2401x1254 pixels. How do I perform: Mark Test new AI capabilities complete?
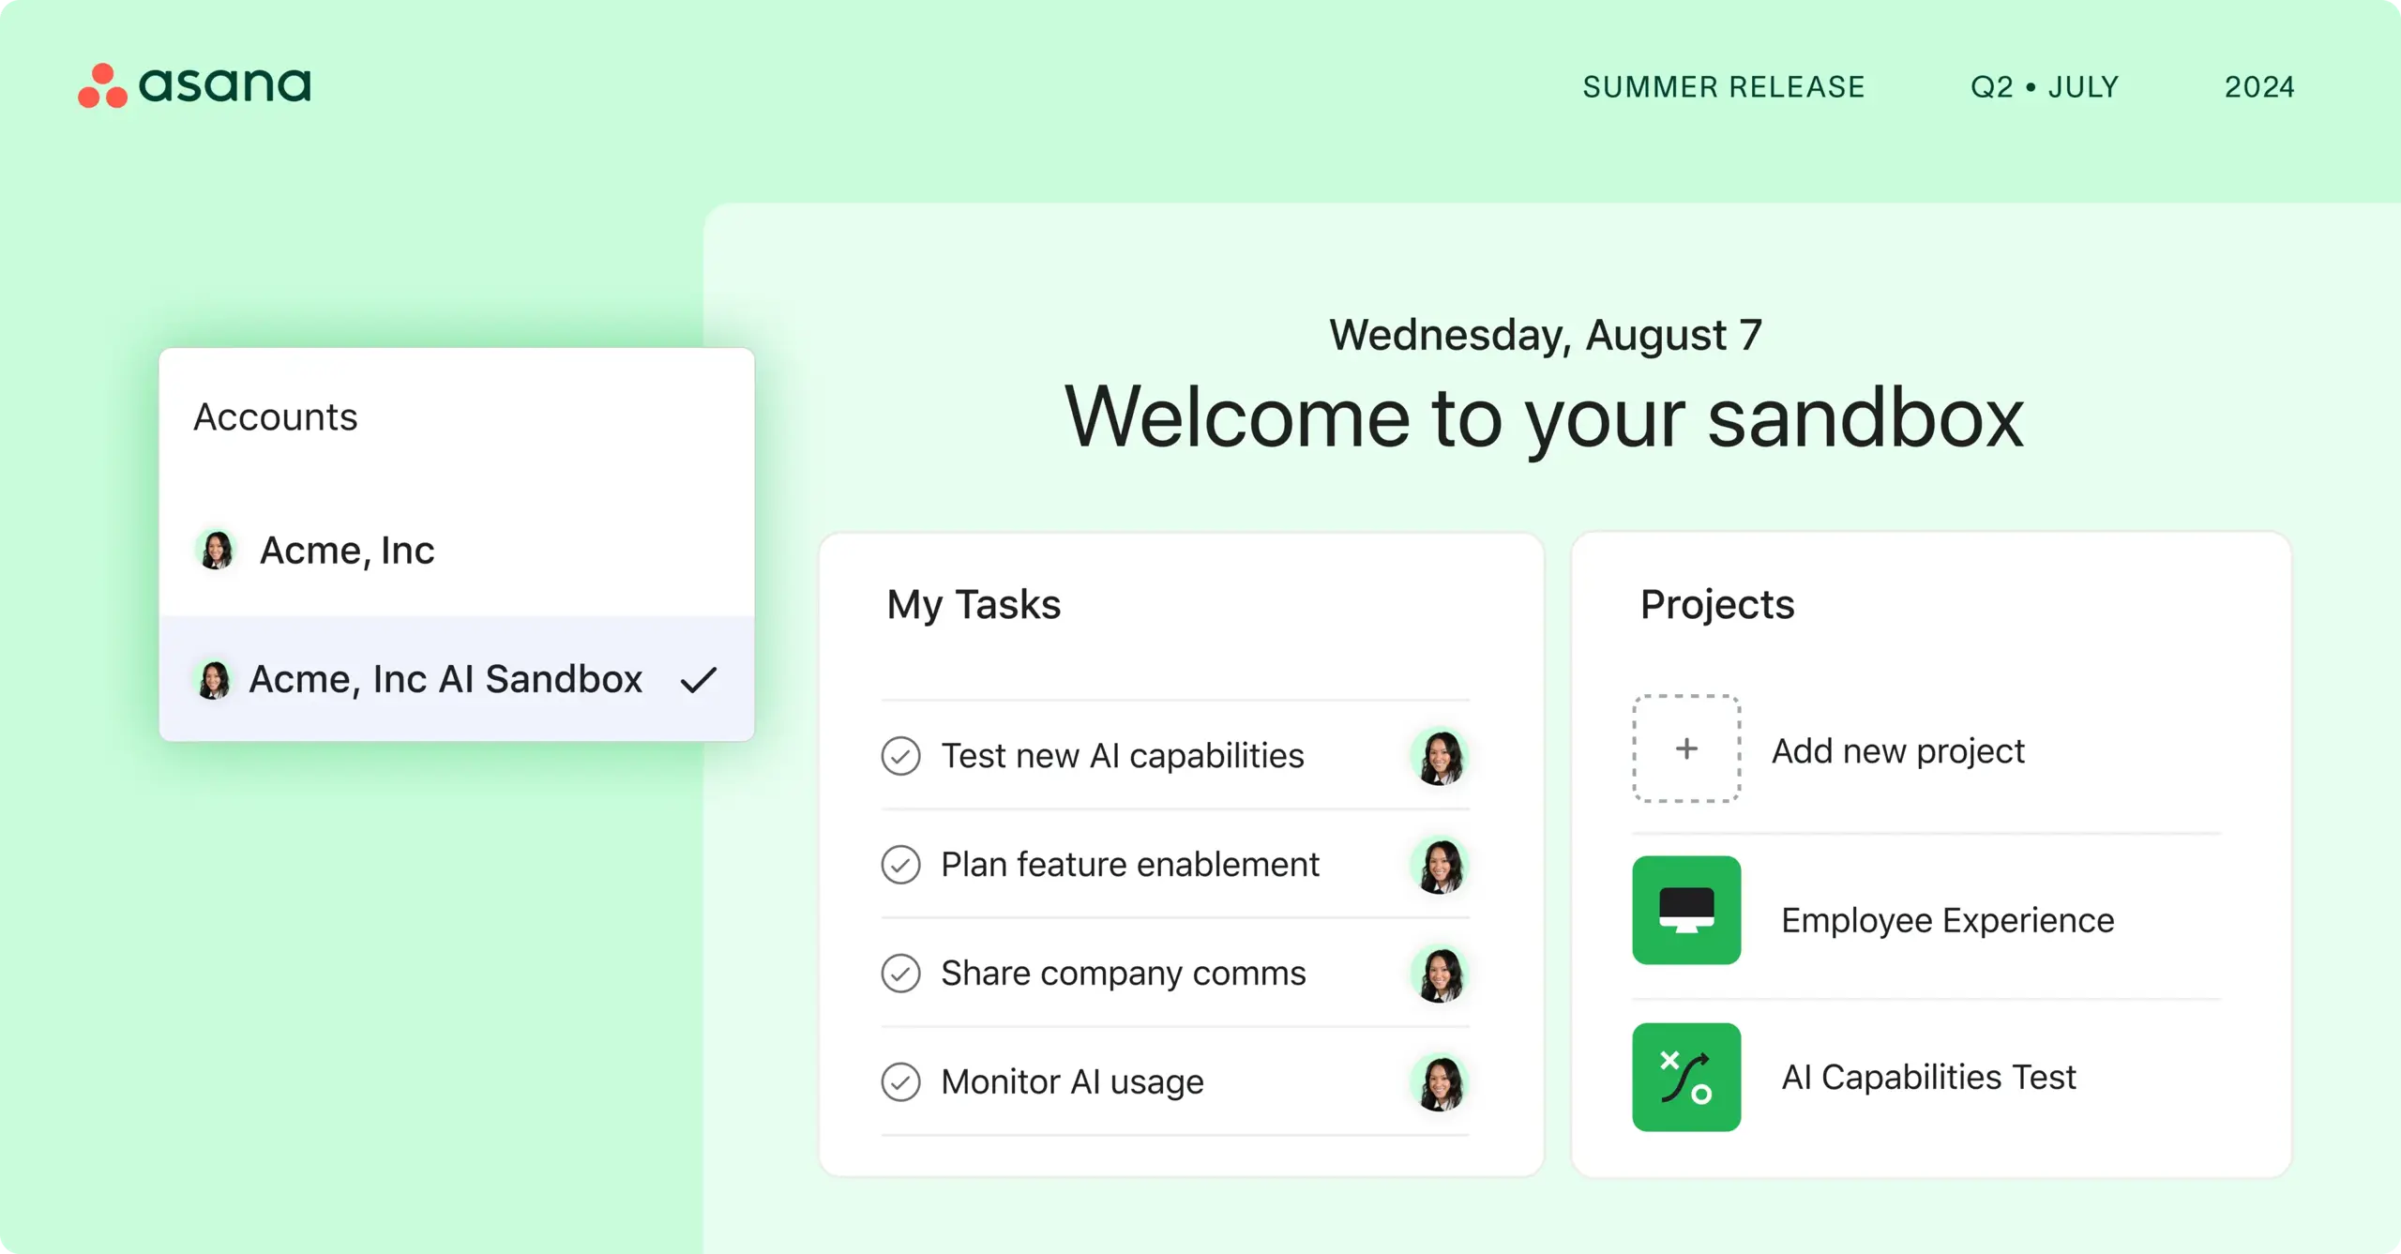(x=900, y=755)
